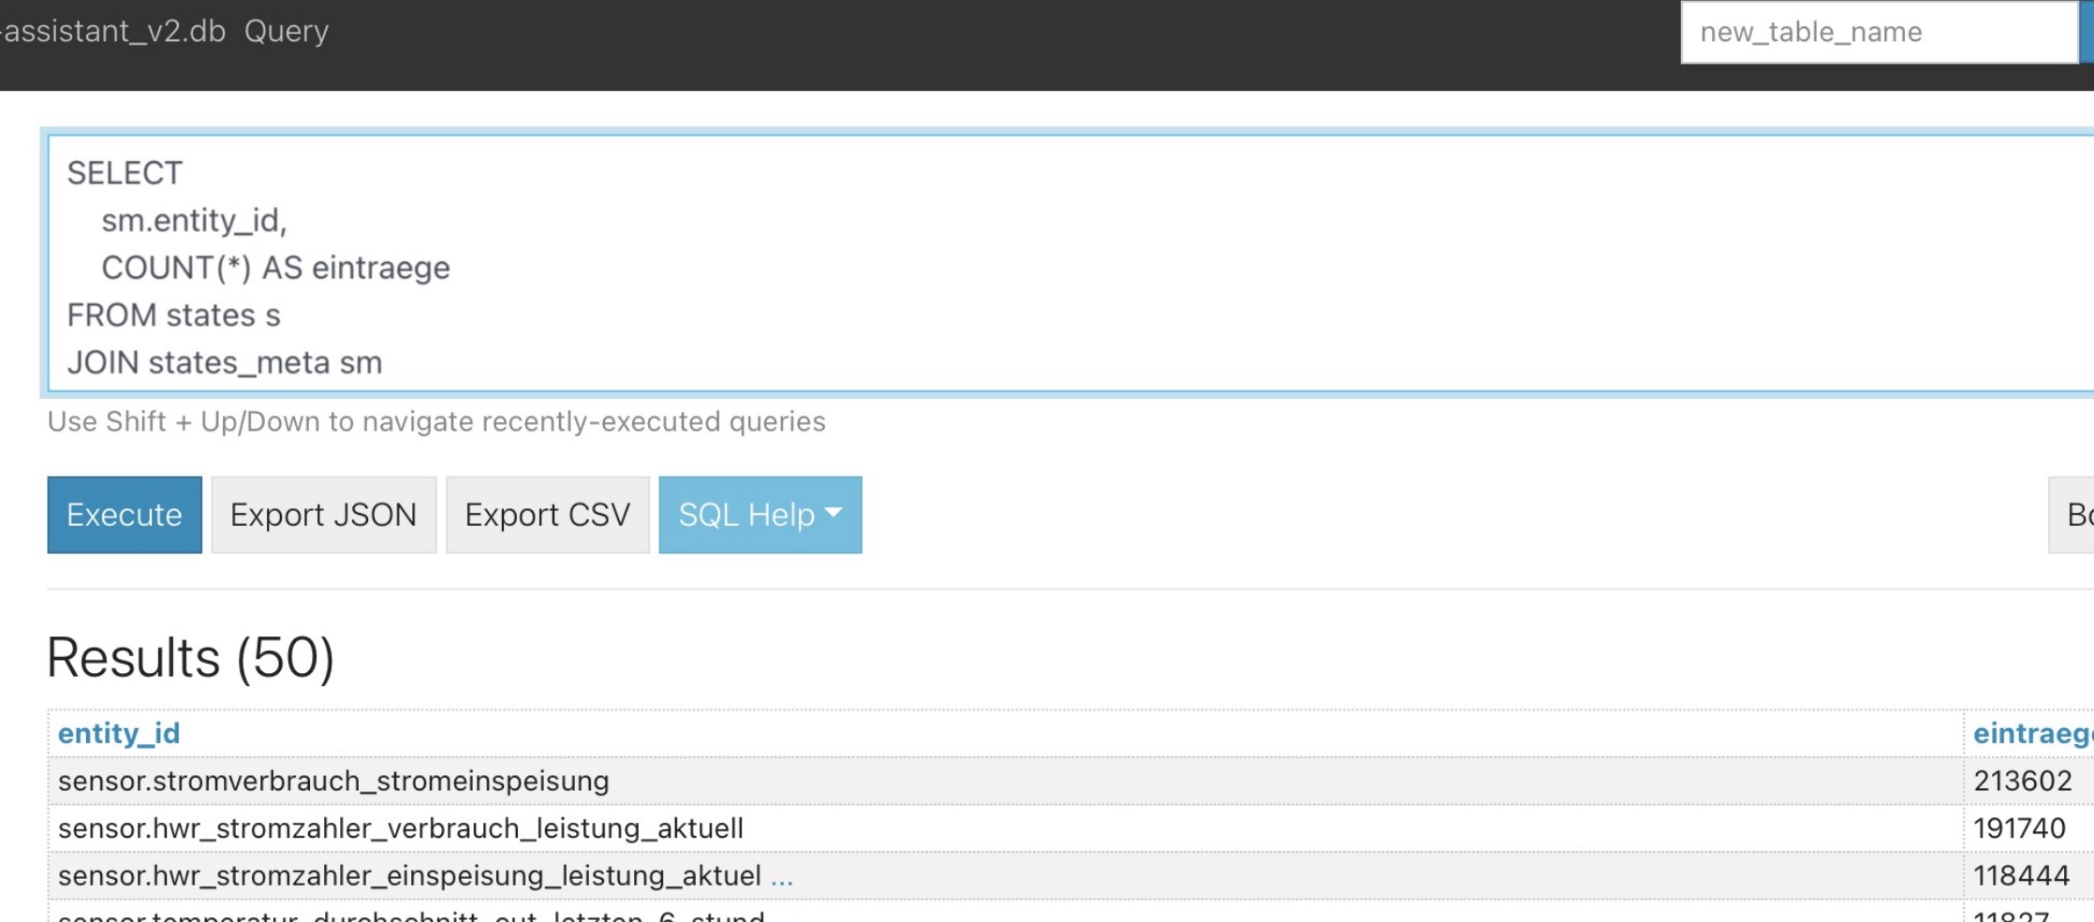Click the Execute button
This screenshot has width=2094, height=922.
125,515
